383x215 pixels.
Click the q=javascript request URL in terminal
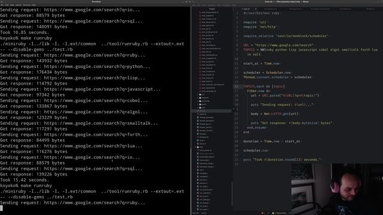point(102,89)
